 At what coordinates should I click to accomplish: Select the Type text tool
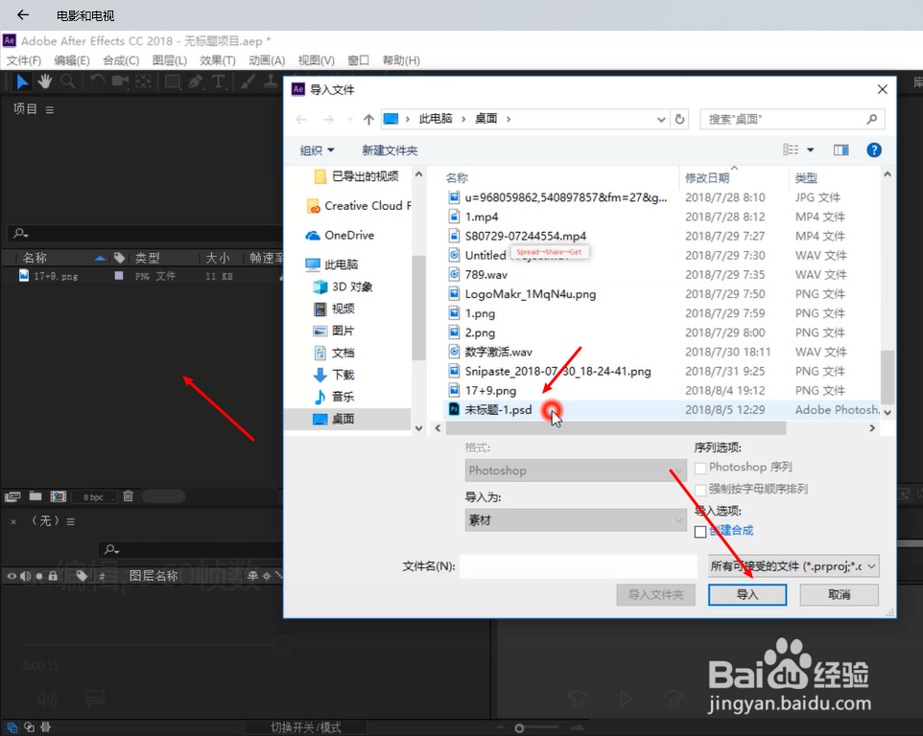pyautogui.click(x=219, y=81)
